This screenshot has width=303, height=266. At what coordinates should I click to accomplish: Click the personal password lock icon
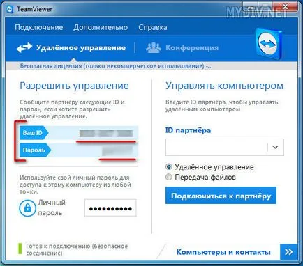(27, 208)
